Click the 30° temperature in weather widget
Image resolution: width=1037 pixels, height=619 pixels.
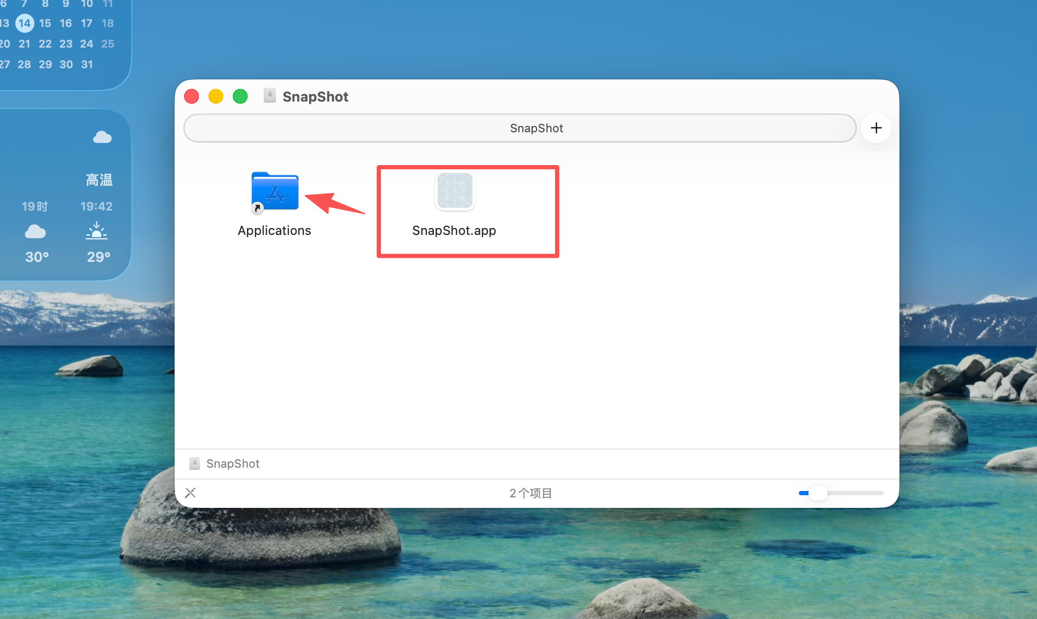click(37, 257)
